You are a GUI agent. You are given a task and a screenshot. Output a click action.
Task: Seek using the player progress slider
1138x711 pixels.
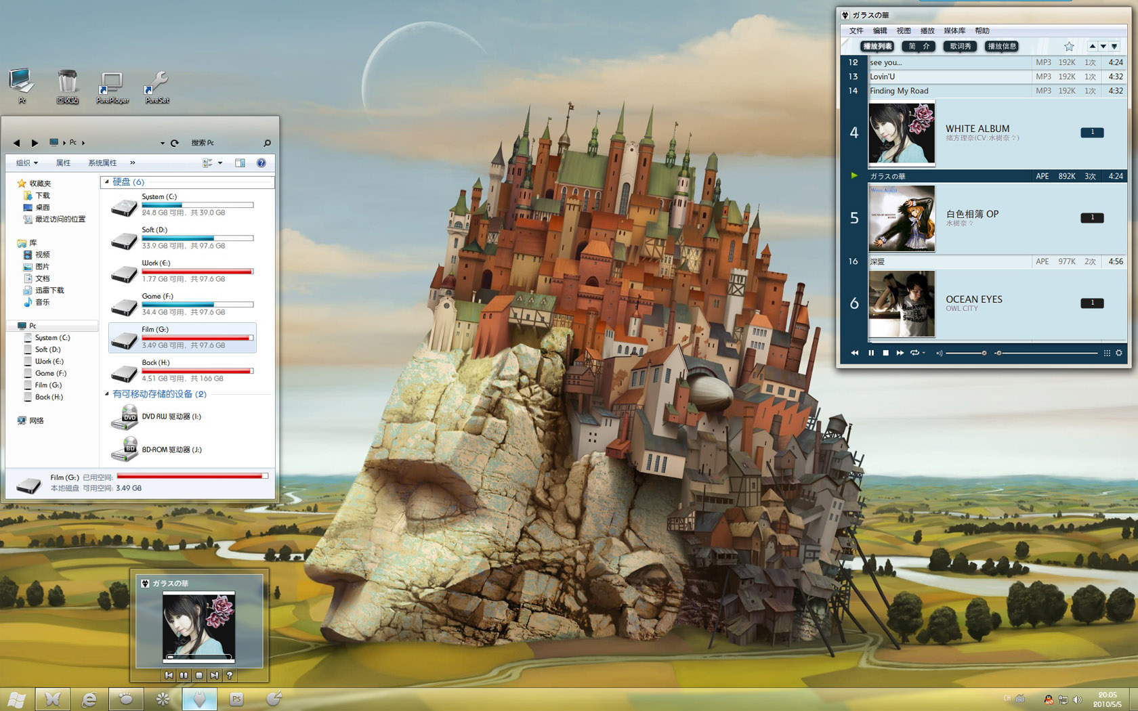(x=1047, y=353)
